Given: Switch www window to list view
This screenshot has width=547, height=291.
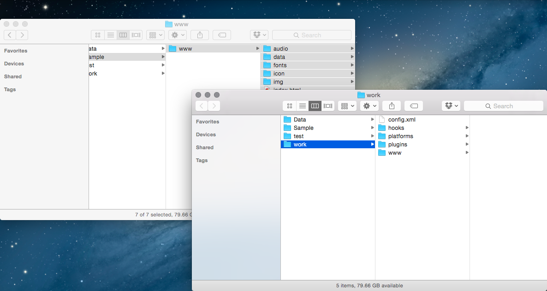Looking at the screenshot, I should [111, 35].
